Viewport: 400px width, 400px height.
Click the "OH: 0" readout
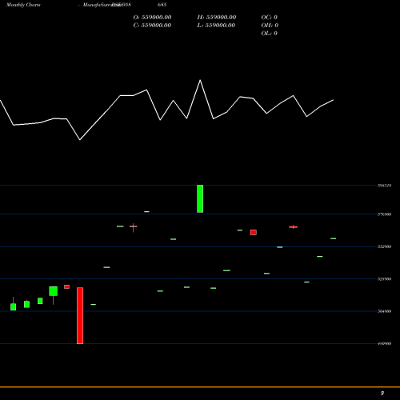pos(270,26)
